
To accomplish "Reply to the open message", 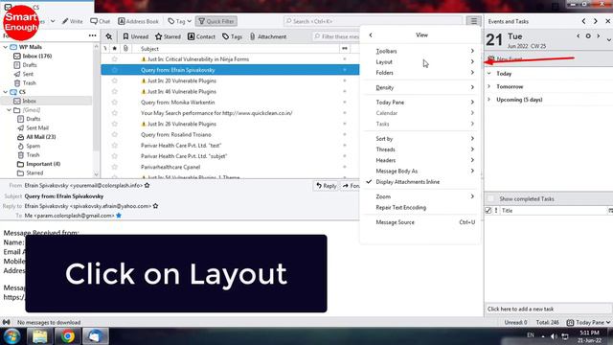I will point(326,186).
